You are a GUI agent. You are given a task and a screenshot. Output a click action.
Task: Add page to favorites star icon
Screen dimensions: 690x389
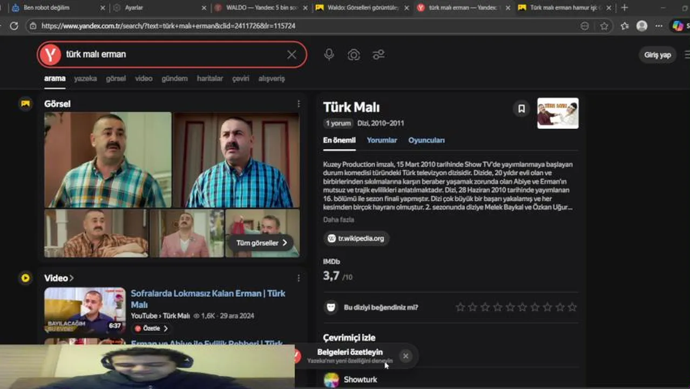click(604, 26)
